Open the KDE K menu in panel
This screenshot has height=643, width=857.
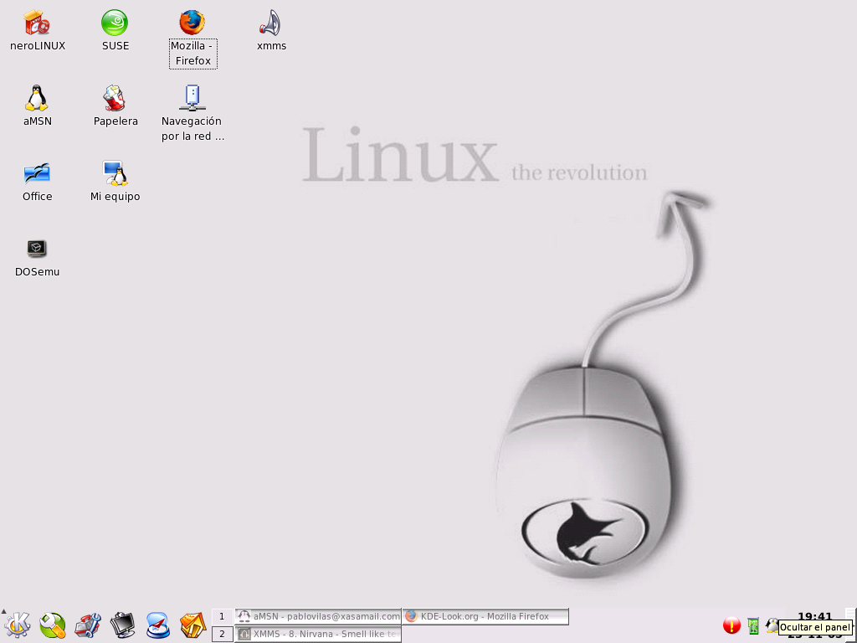pyautogui.click(x=18, y=625)
